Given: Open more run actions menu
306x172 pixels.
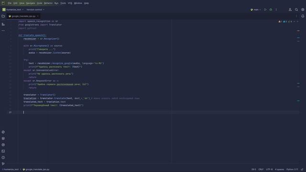Looking at the screenshot, I should point(276,10).
